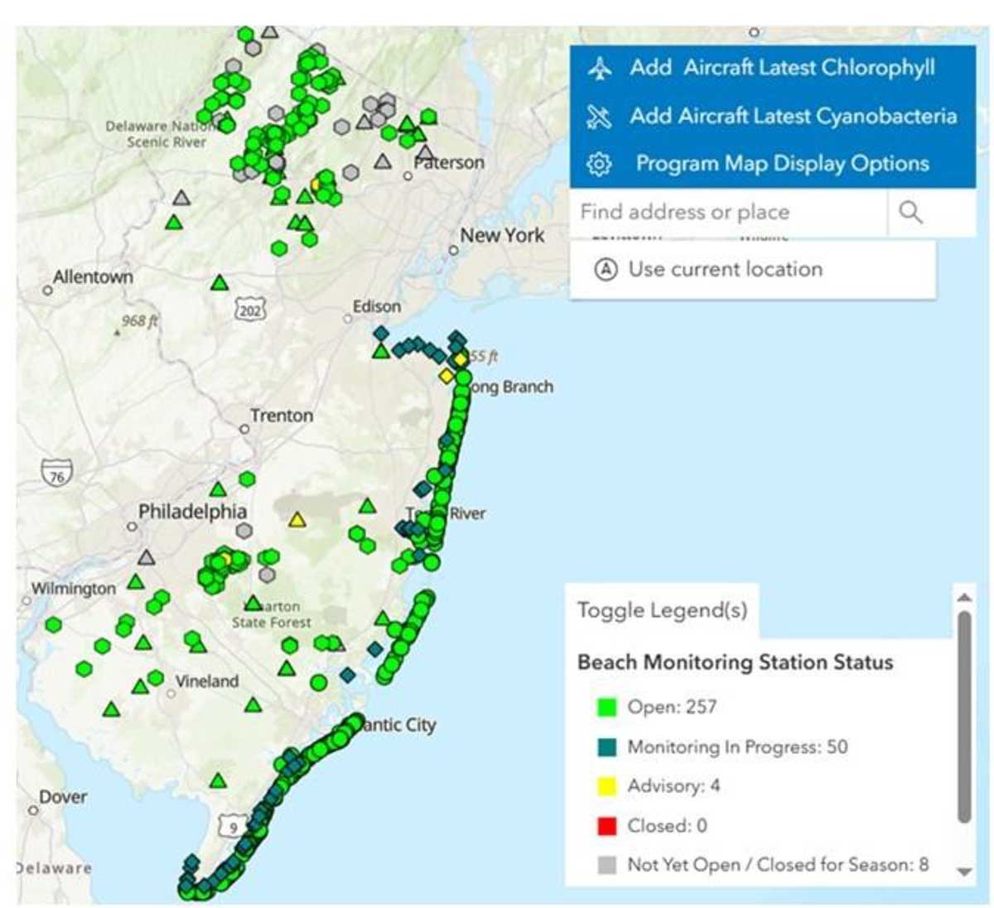Click the green Open status swatch in the legend

(x=607, y=708)
